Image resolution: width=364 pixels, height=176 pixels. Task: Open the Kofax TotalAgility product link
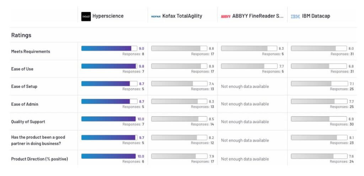183,16
